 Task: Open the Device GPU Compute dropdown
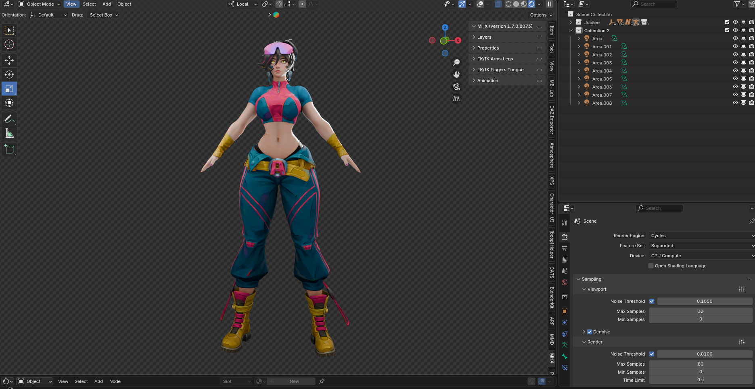coord(701,256)
